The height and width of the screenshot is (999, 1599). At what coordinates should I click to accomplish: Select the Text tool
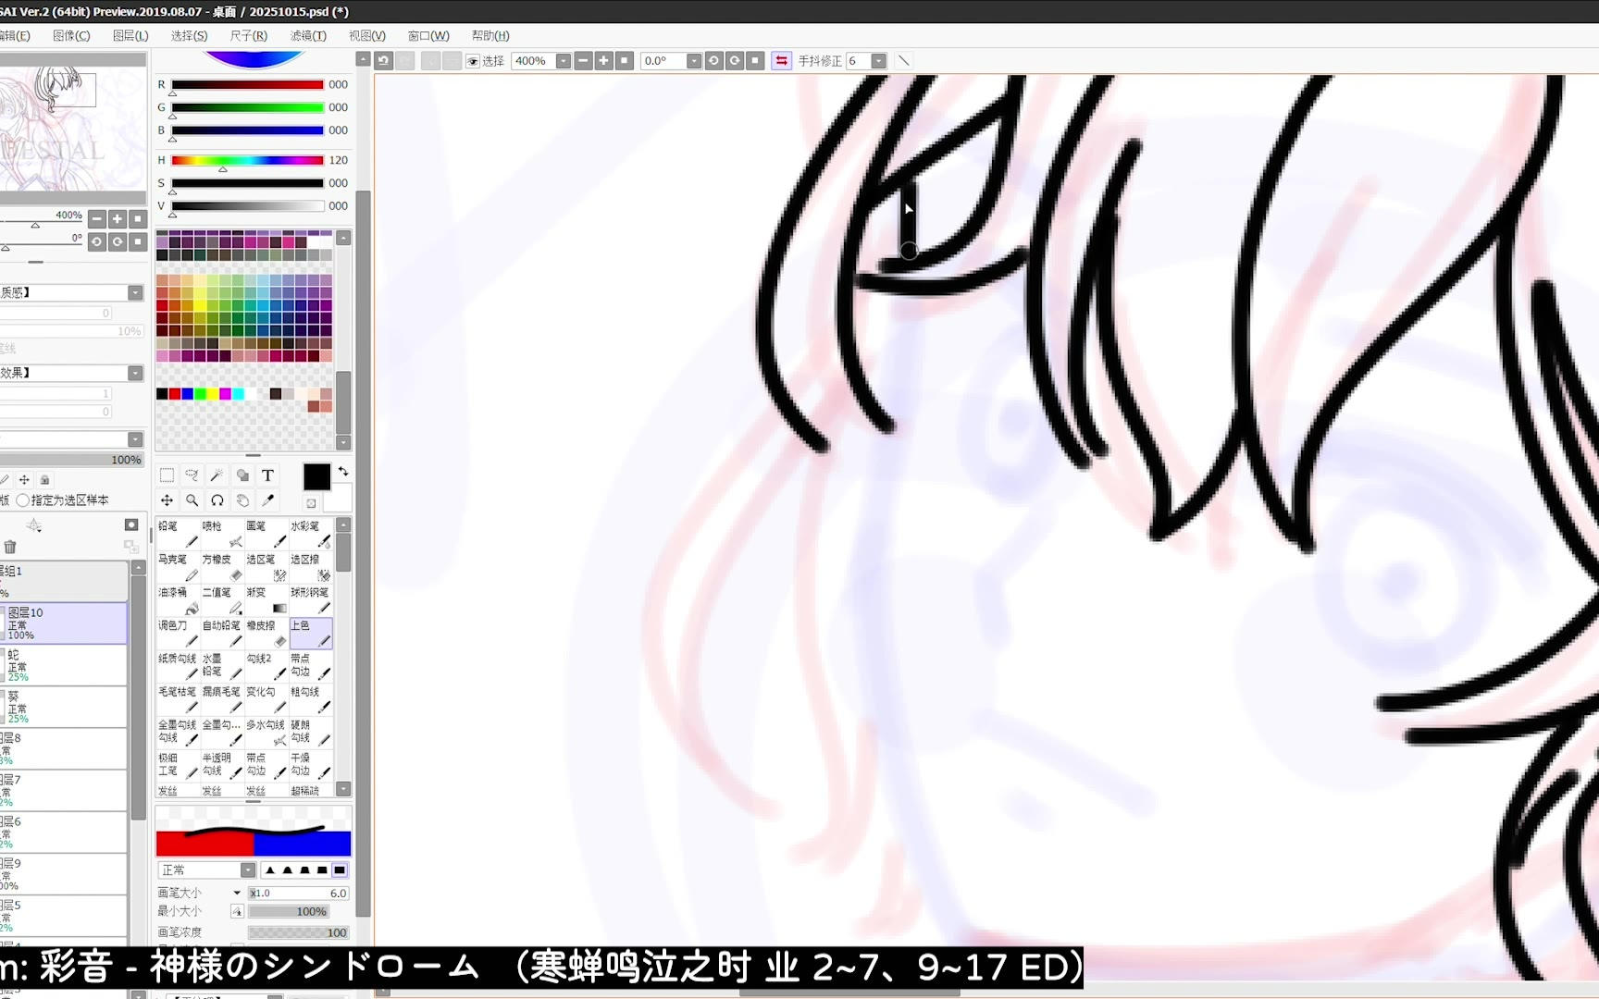point(267,475)
